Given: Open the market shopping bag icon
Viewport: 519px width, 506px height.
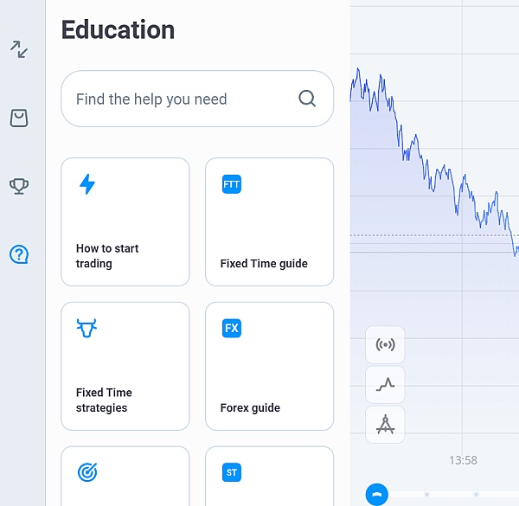Looking at the screenshot, I should [x=19, y=118].
